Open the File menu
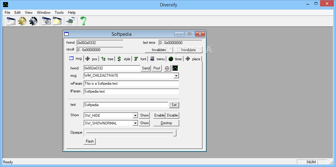 [x=7, y=12]
